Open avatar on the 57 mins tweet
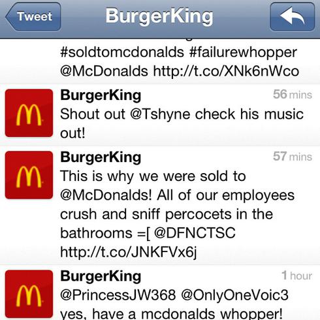Image resolution: width=320 pixels, height=320 pixels. click(x=29, y=175)
